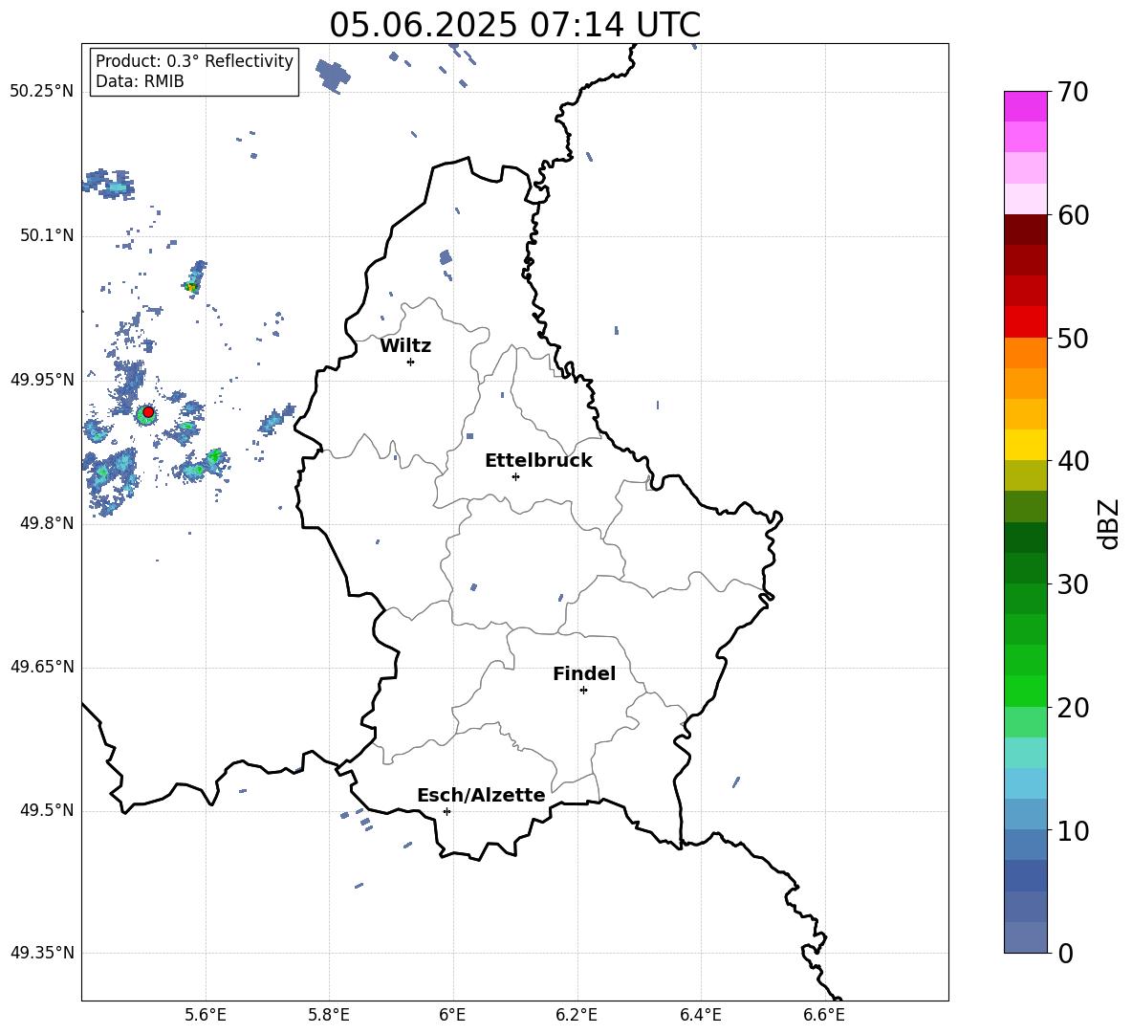Screen dimensions: 1132x1034
Task: Click the 30 tick on colorbar
Action: point(1073,584)
